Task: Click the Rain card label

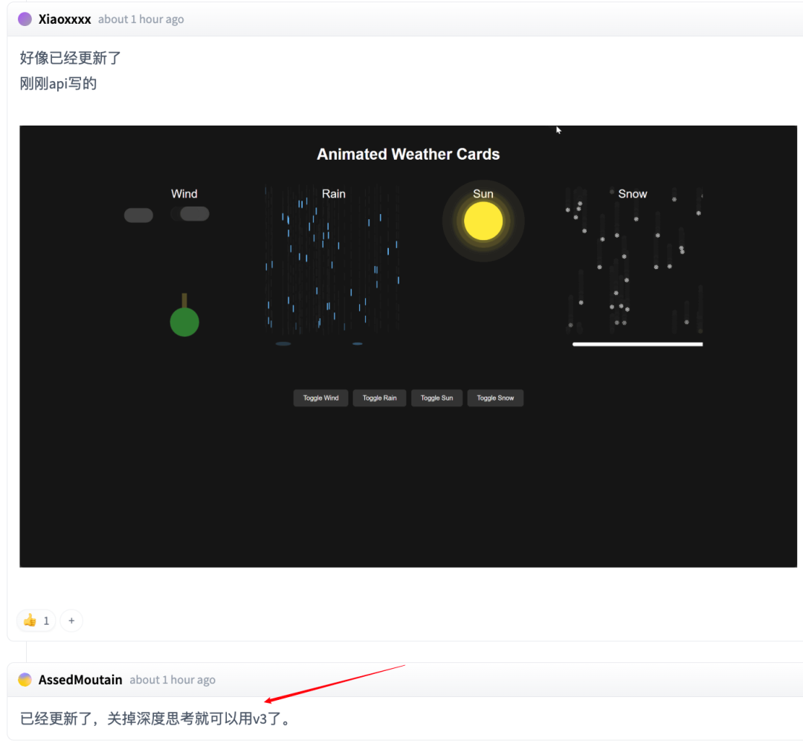Action: (x=333, y=193)
